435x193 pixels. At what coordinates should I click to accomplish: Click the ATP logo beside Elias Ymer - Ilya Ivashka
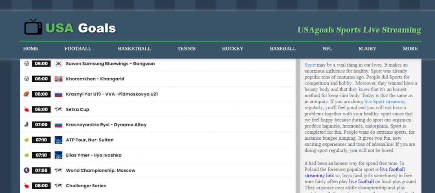tap(59, 155)
